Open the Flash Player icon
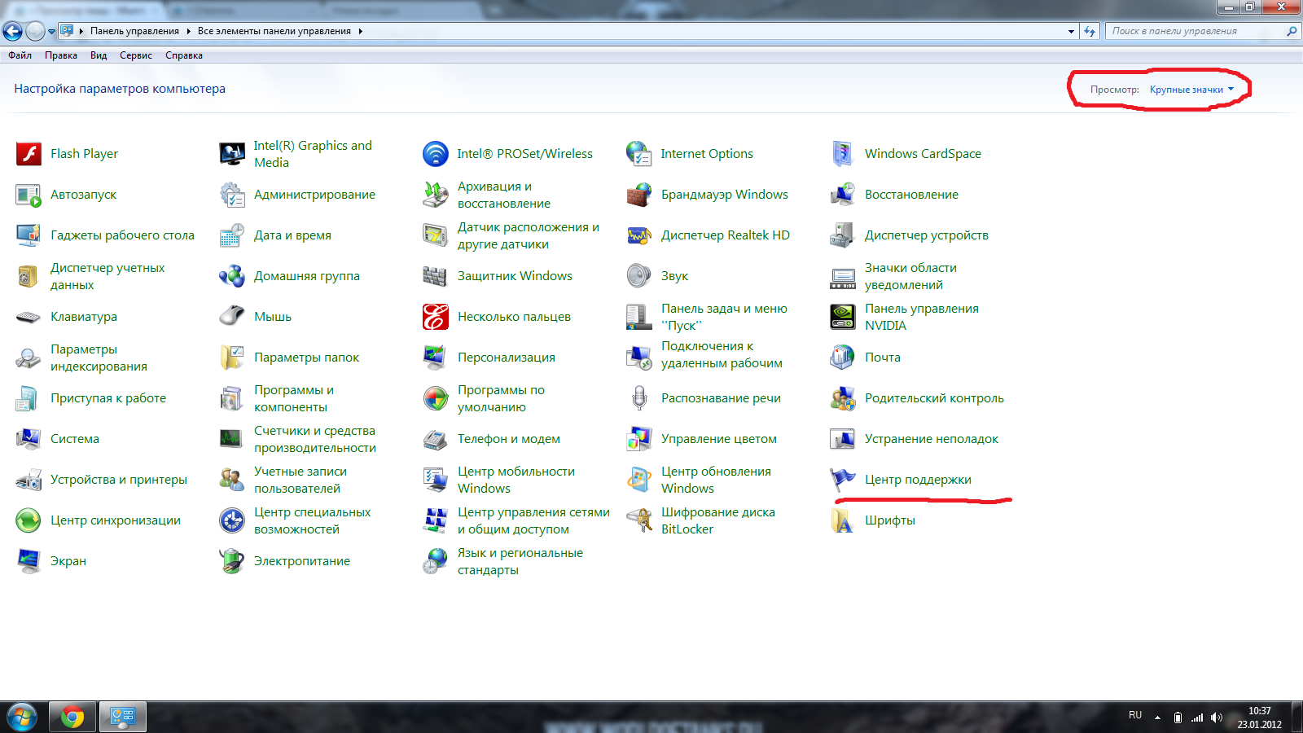This screenshot has height=733, width=1303. point(29,154)
